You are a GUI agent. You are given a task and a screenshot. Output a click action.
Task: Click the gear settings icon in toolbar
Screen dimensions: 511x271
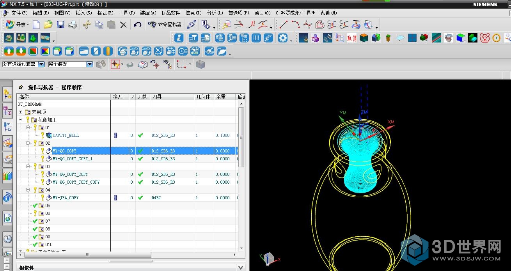tap(283, 38)
